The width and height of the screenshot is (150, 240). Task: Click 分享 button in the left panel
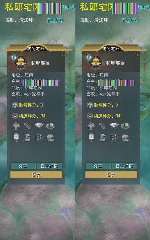tap(23, 166)
